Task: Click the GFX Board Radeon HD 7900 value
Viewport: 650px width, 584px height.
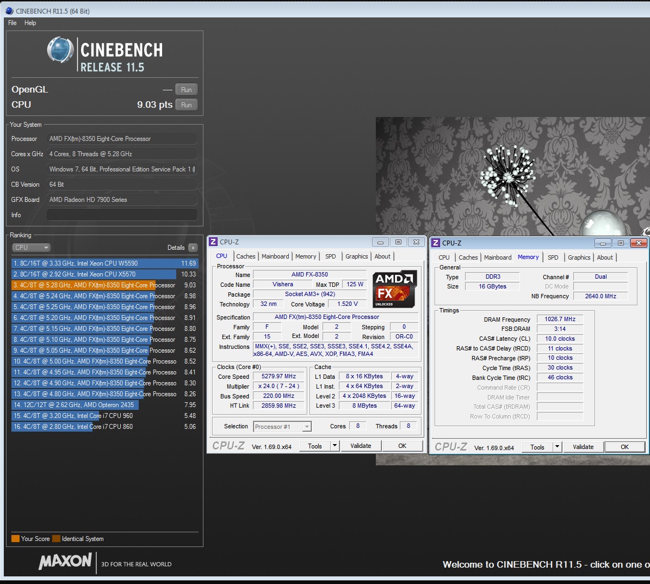Action: [x=121, y=200]
